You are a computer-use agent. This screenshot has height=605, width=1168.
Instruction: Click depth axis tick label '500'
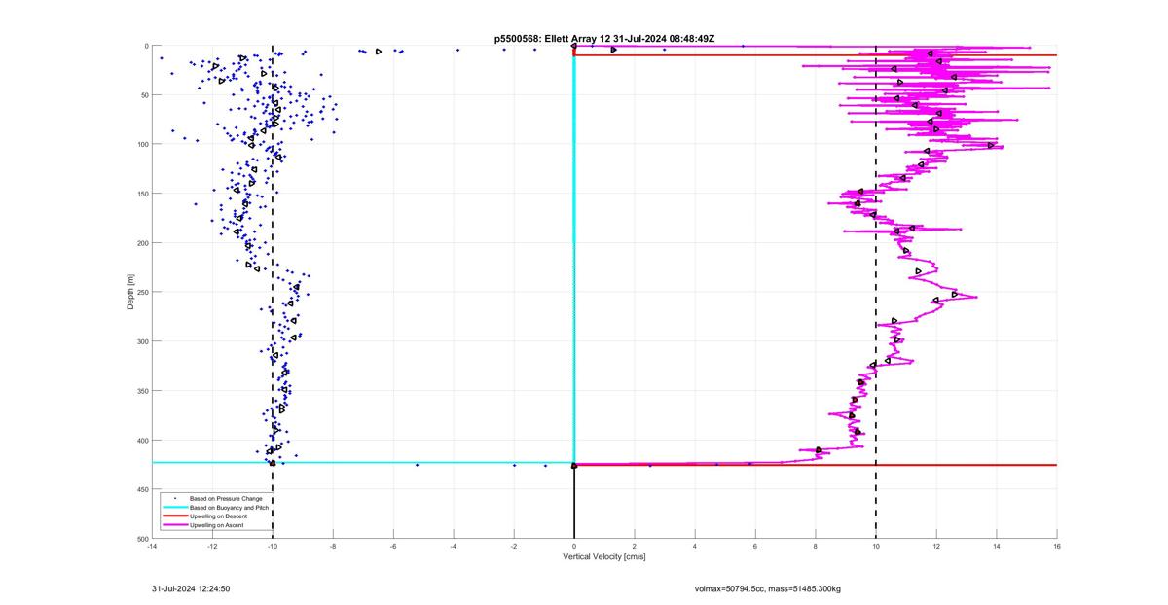click(142, 538)
